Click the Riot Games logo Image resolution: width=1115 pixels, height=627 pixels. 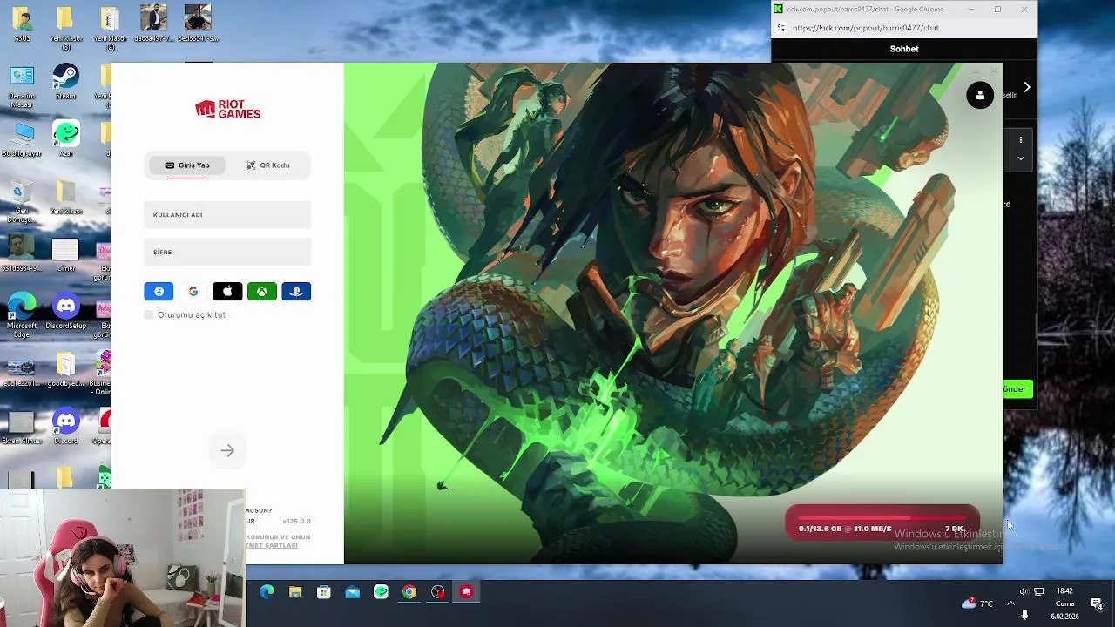pyautogui.click(x=227, y=110)
